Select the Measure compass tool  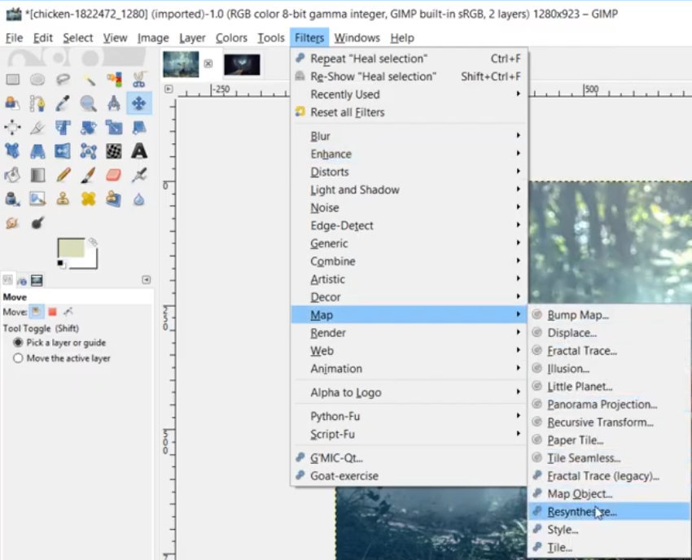coord(114,103)
